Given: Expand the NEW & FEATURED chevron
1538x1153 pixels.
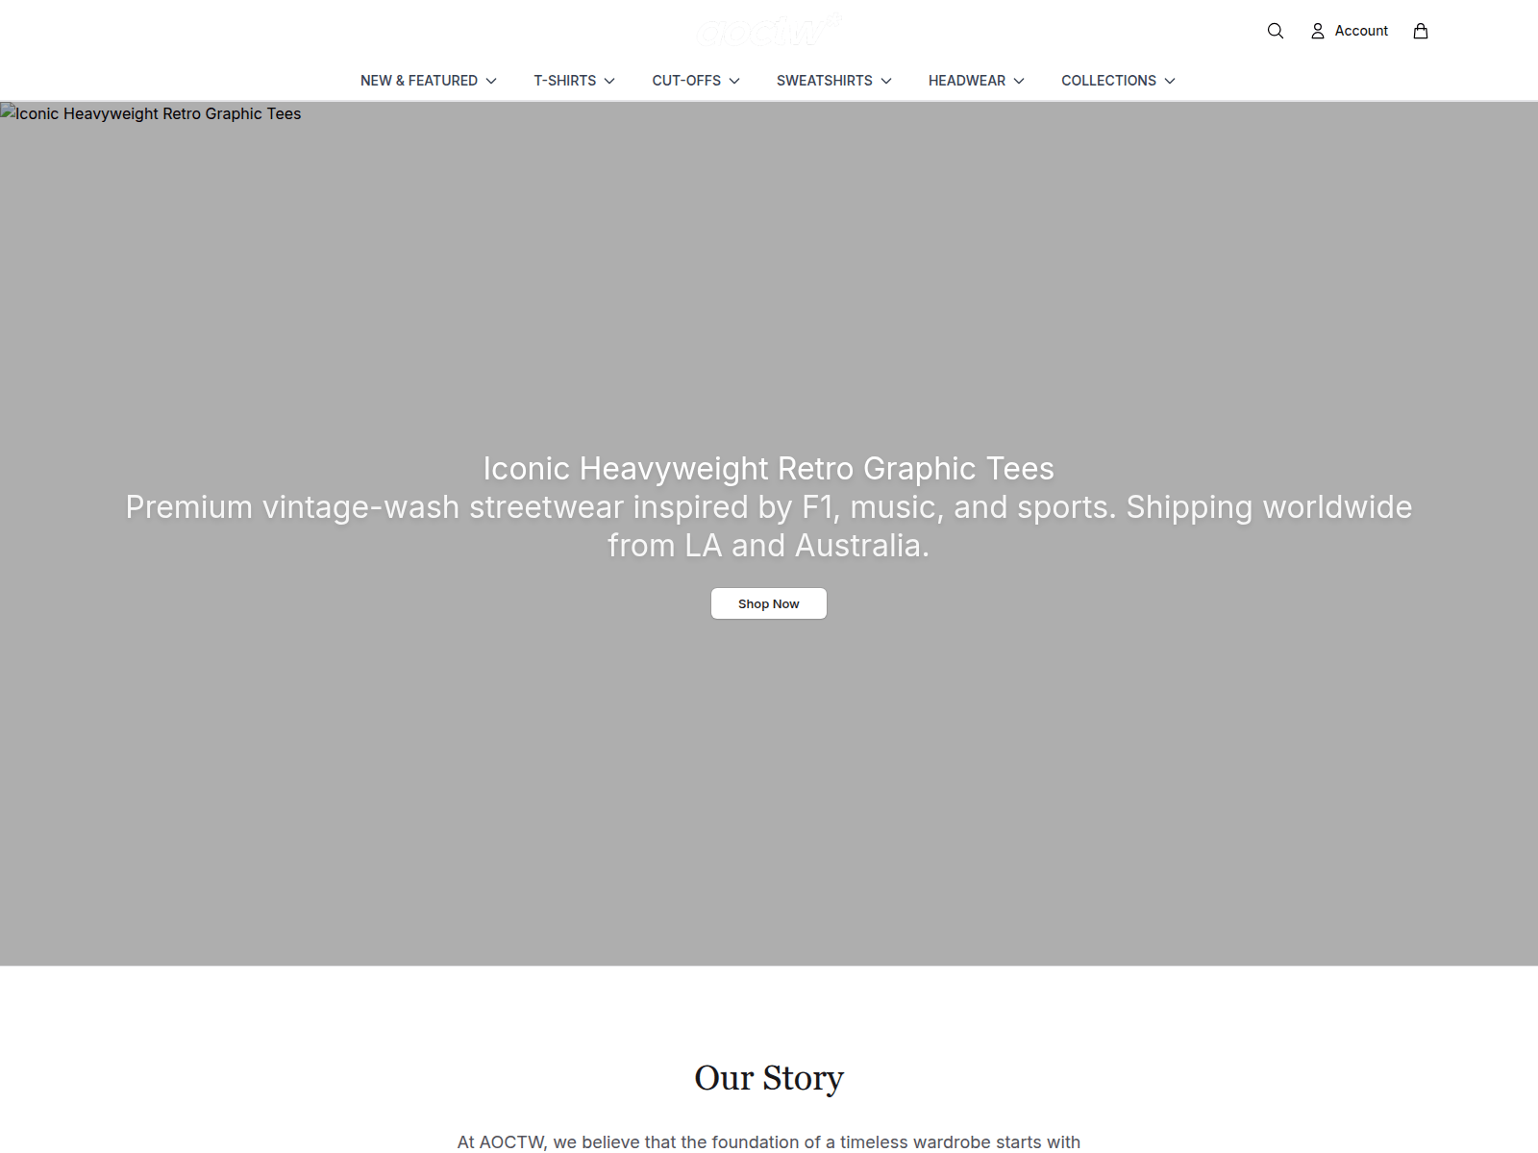Looking at the screenshot, I should (491, 81).
